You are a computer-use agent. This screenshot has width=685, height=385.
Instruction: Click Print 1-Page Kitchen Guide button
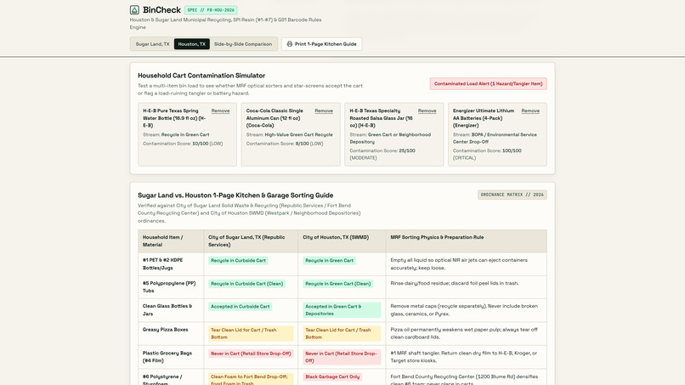tap(321, 44)
